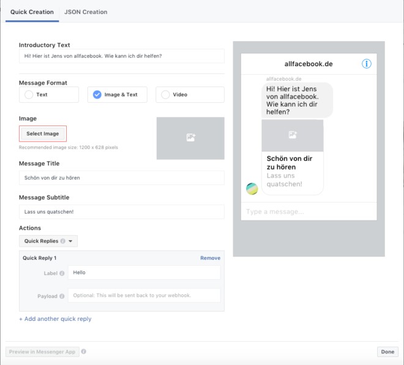This screenshot has height=365, width=404.
Task: Click the Label field containing Hello
Action: (144, 273)
